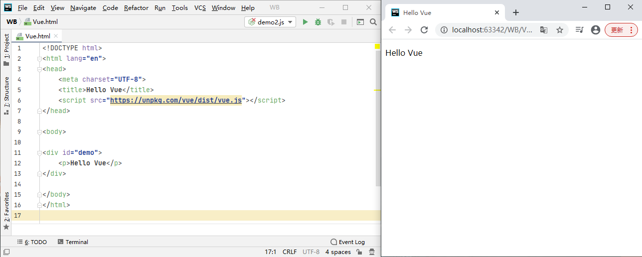Click the Google Translate icon in address bar

[x=544, y=30]
